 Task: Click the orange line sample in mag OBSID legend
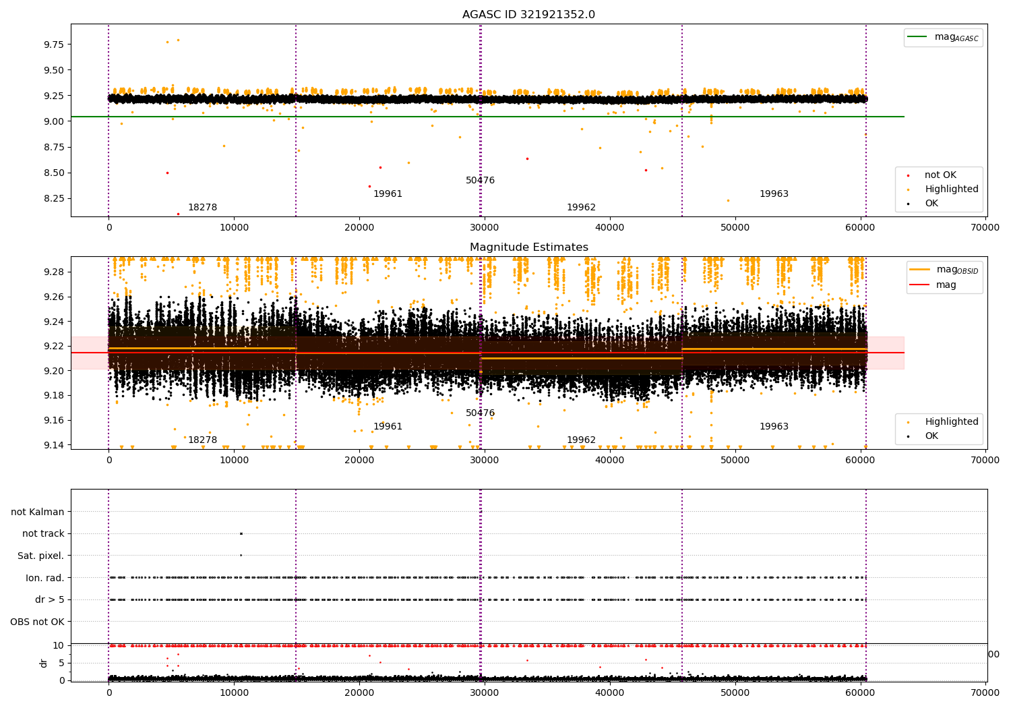coord(919,270)
